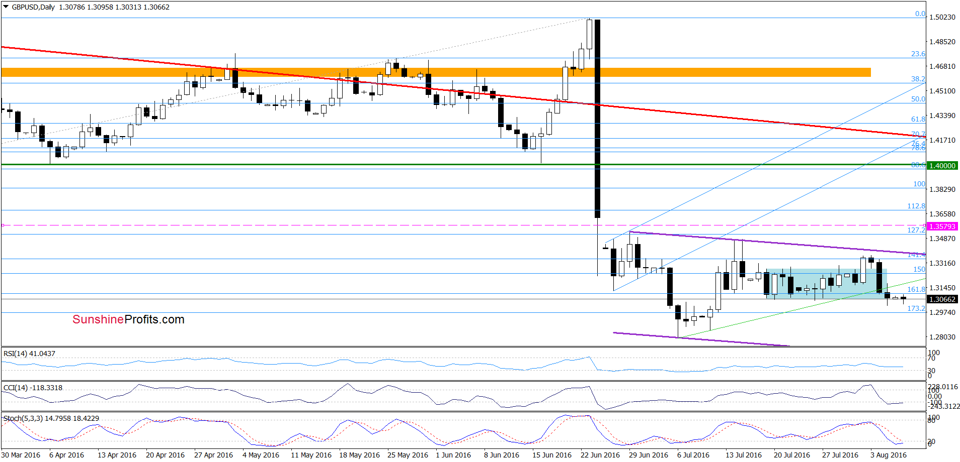The height and width of the screenshot is (462, 960).
Task: Click the 11 May 2016 date label
Action: pos(311,455)
